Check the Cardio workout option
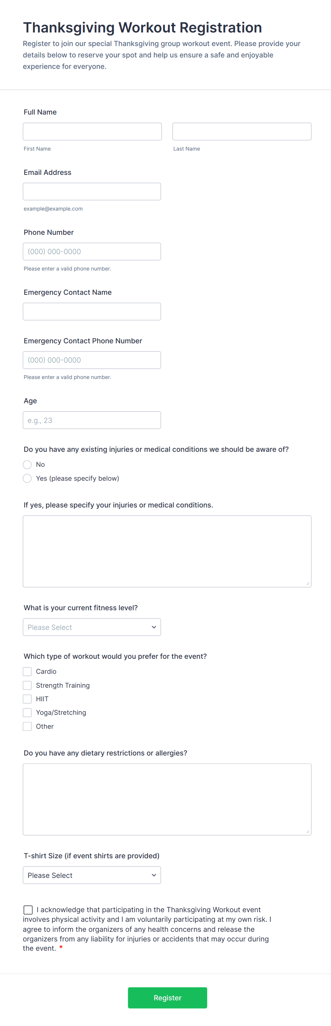This screenshot has height=1026, width=331. (27, 672)
